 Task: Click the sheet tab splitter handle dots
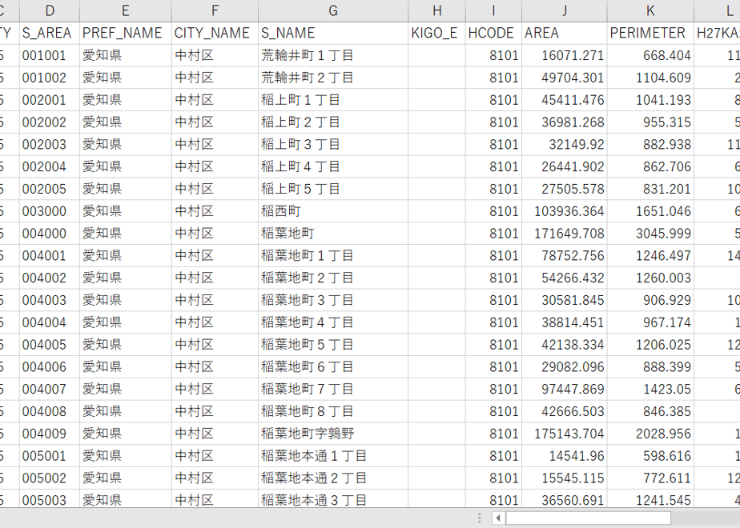click(479, 518)
